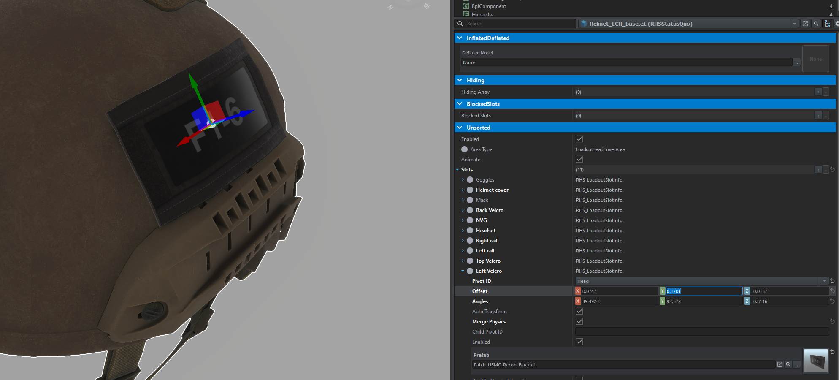Screen dimensions: 839x380
Task: Disable the Merge Physics checkbox
Action: click(579, 322)
